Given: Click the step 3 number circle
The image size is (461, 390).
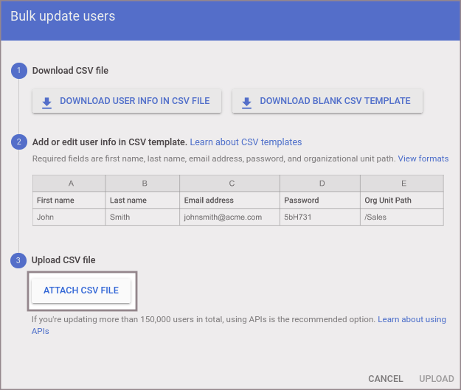Looking at the screenshot, I should (18, 260).
